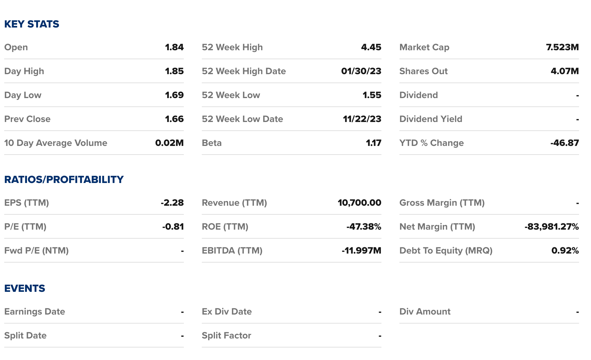Viewport: 591px width, 360px height.
Task: Click the 52 Week High value 4.45
Action: [371, 47]
